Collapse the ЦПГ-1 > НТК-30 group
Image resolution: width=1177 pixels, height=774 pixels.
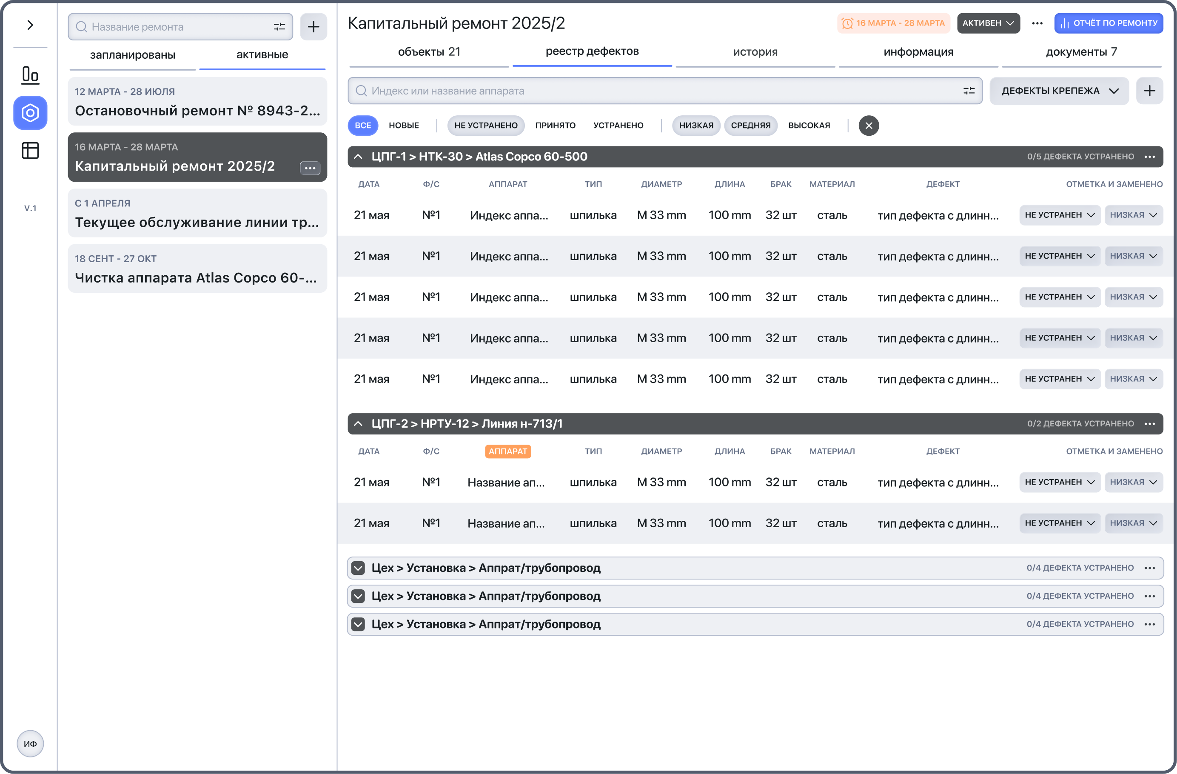coord(358,157)
